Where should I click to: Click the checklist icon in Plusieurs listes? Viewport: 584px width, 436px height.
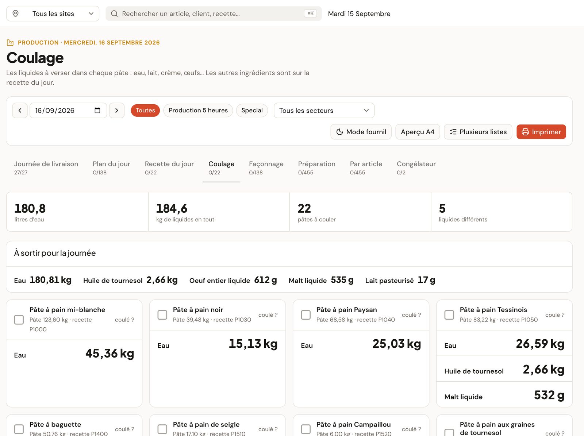click(453, 132)
